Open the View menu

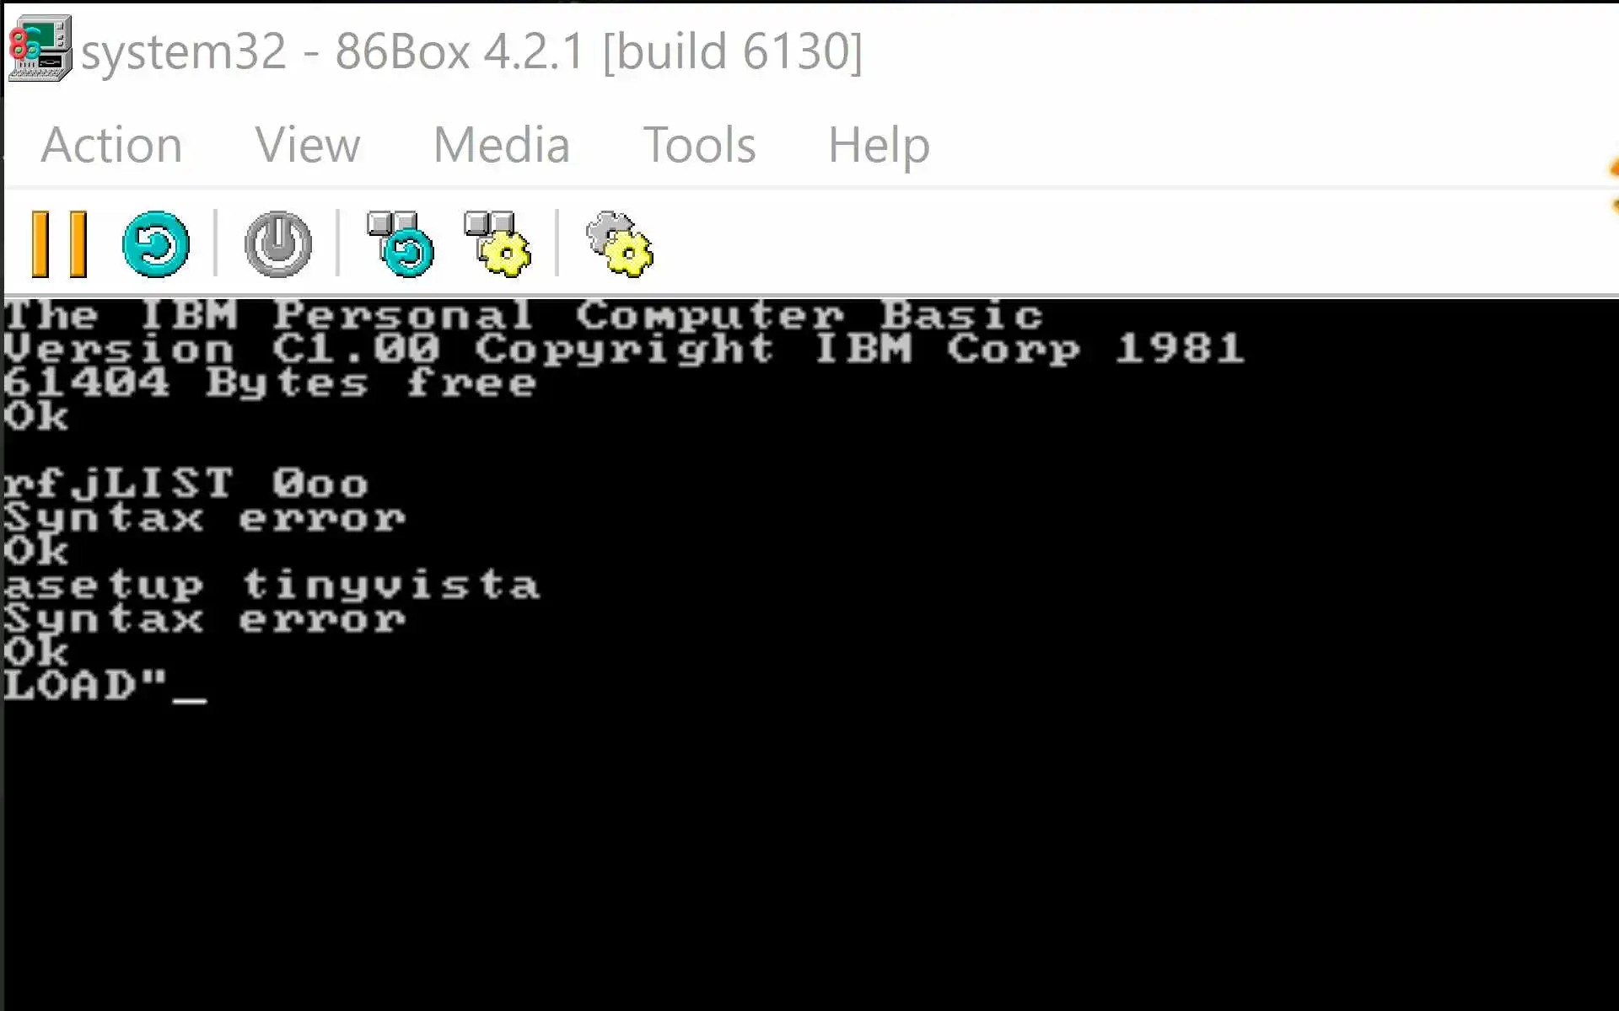[x=308, y=145]
